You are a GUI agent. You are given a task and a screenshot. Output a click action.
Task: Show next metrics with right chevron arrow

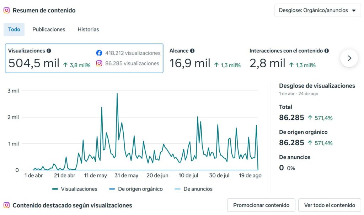coord(349,58)
